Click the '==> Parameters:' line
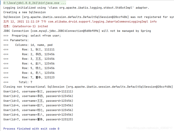The height and width of the screenshot is (131, 174). click(16, 40)
